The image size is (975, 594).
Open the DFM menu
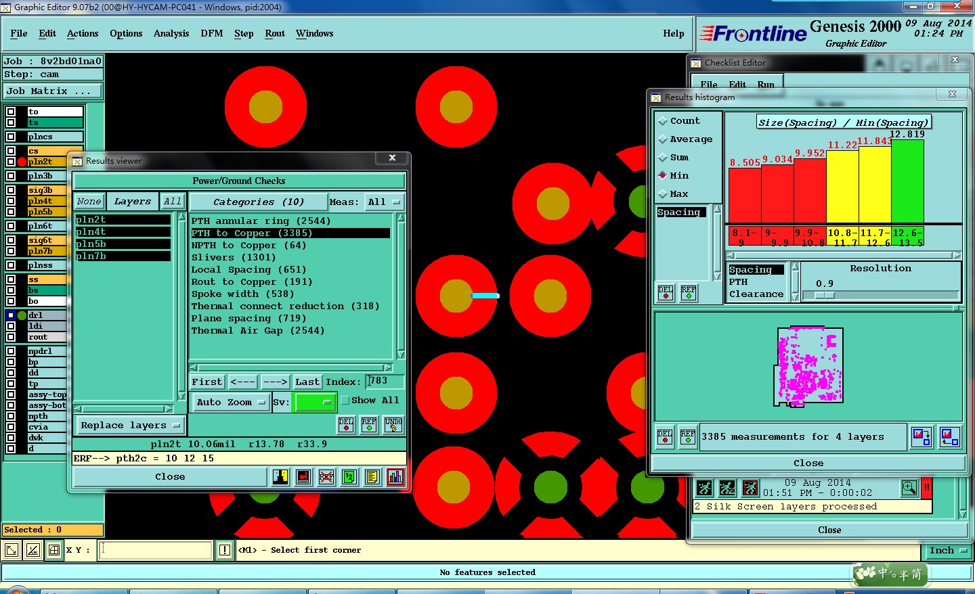212,34
